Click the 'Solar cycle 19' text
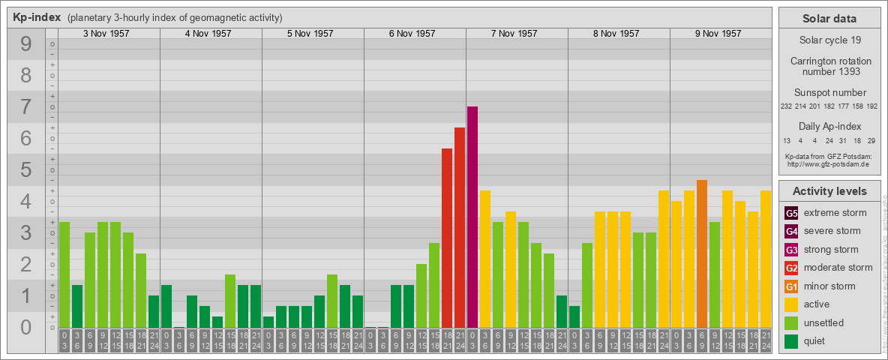The image size is (888, 360). [829, 40]
